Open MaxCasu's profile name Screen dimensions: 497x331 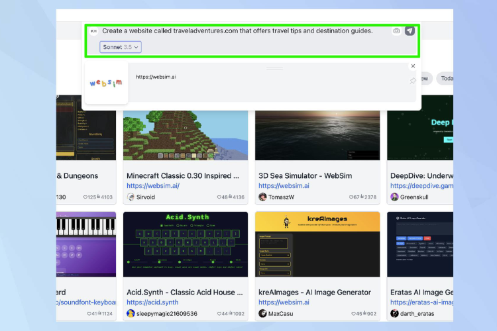click(x=280, y=314)
